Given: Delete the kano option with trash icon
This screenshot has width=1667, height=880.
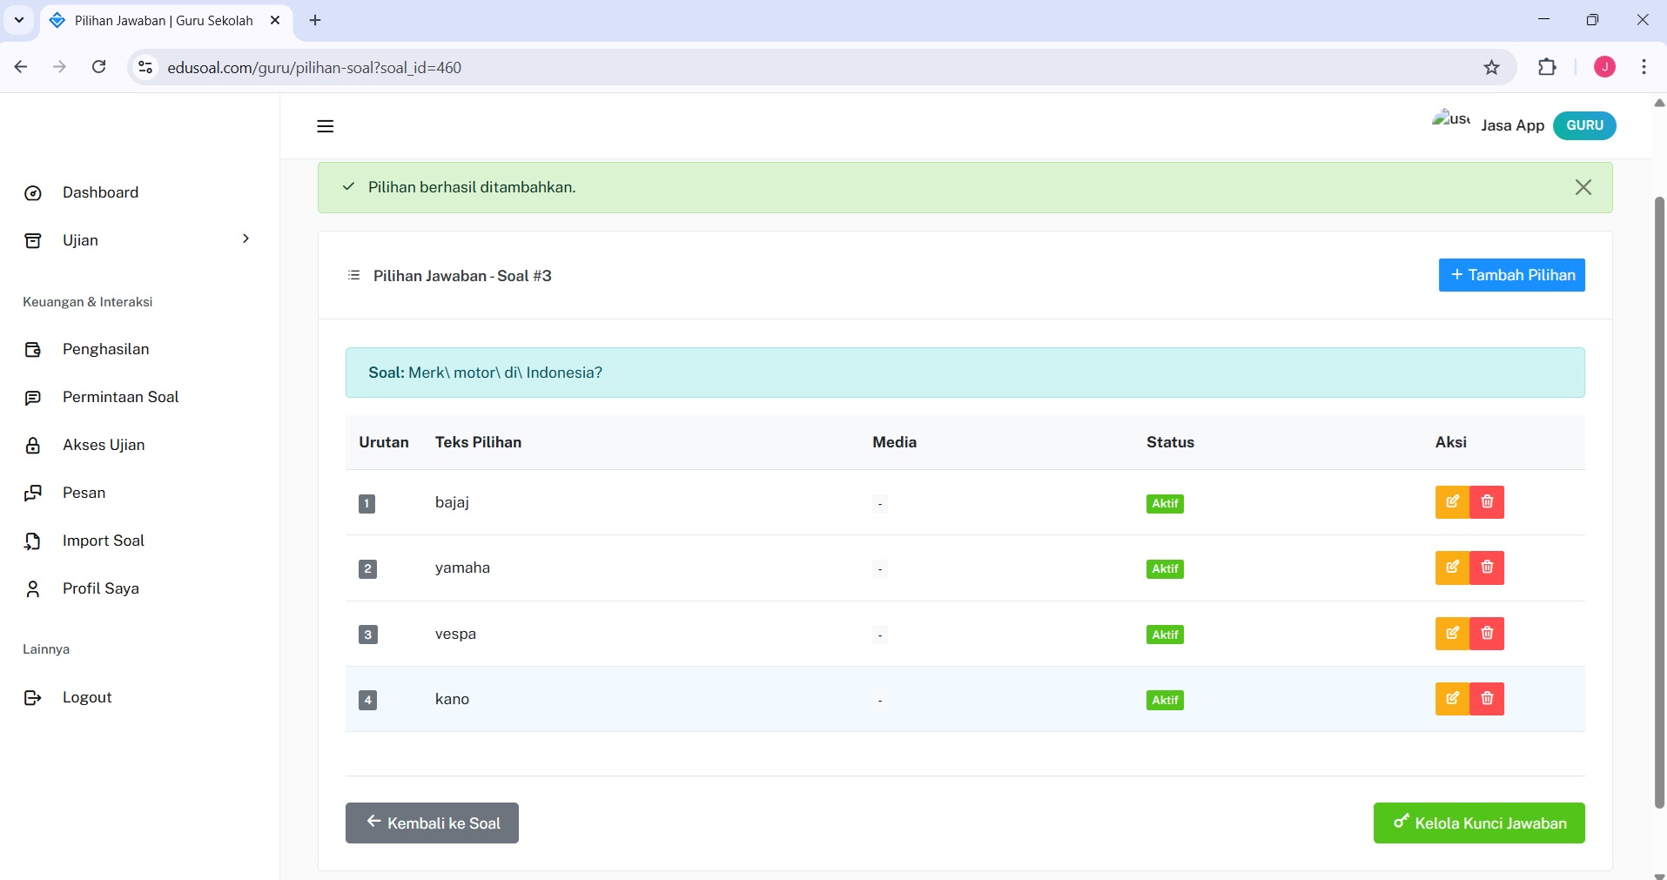Looking at the screenshot, I should (1487, 699).
